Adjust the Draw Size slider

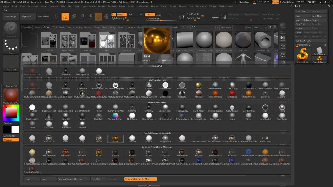(x=202, y=18)
